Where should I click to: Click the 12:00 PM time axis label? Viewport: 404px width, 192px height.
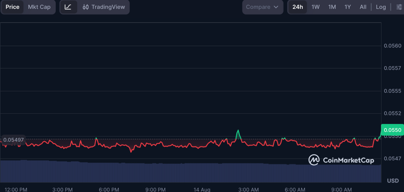(16, 190)
